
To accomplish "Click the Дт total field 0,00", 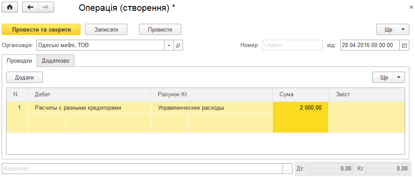I will (331, 168).
